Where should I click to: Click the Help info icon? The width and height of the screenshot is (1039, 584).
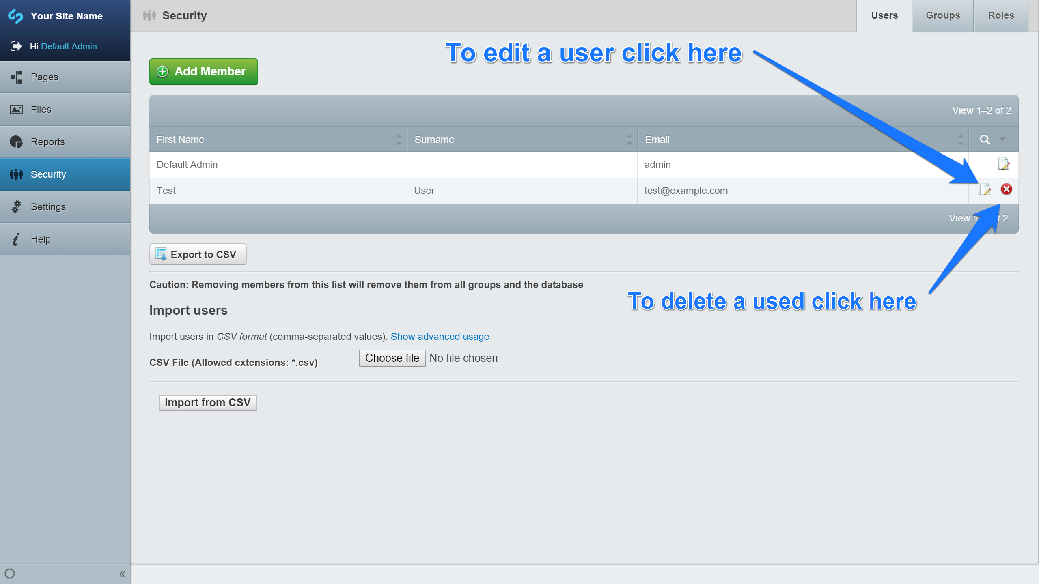pos(16,239)
